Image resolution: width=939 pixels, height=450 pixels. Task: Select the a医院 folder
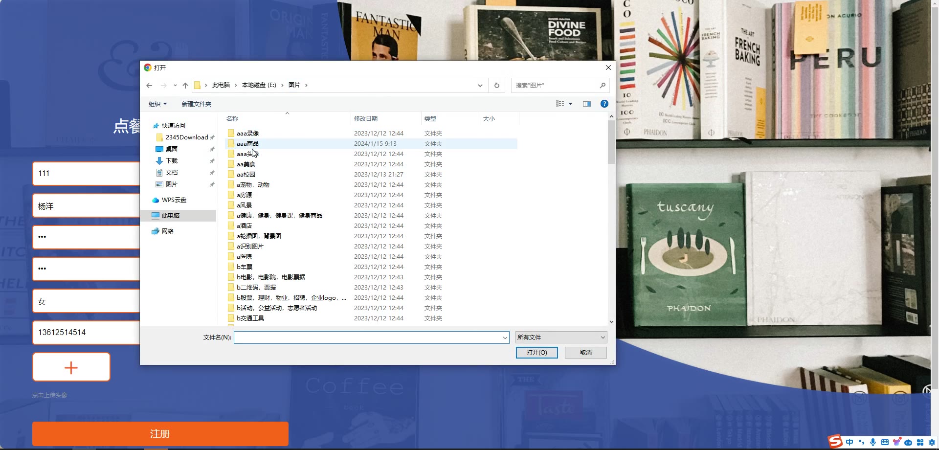[x=371, y=257]
